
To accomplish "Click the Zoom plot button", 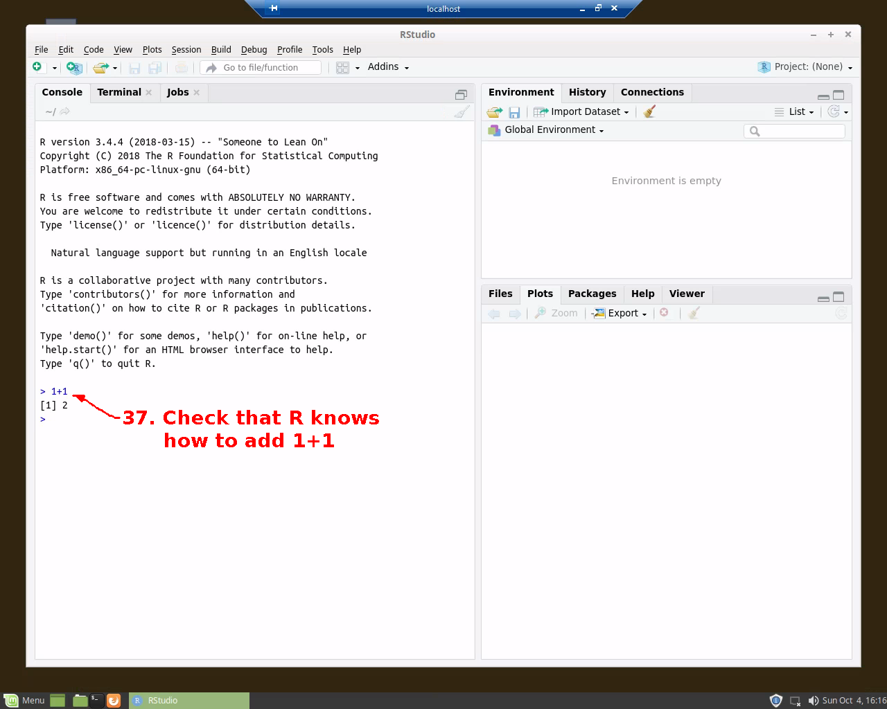I will coord(556,313).
